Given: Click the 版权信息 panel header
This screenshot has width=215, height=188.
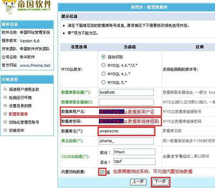Looking at the screenshot, I should pyautogui.click(x=27, y=24).
